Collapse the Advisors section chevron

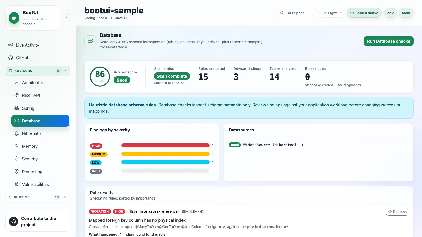(x=65, y=71)
